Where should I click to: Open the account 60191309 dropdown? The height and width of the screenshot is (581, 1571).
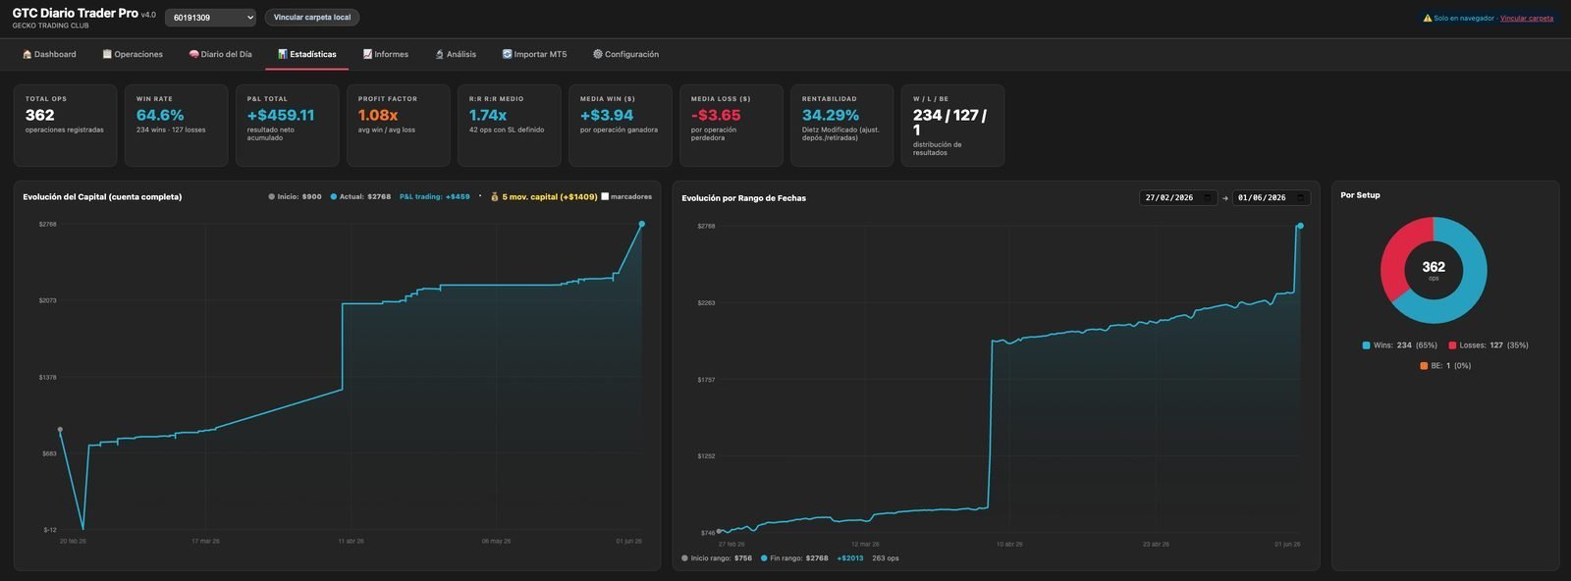tap(210, 18)
